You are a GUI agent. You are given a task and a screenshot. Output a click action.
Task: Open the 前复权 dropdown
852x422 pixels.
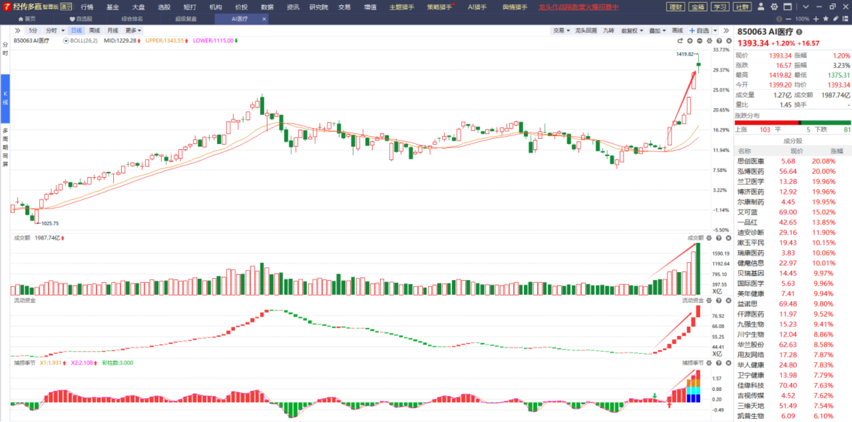click(632, 31)
